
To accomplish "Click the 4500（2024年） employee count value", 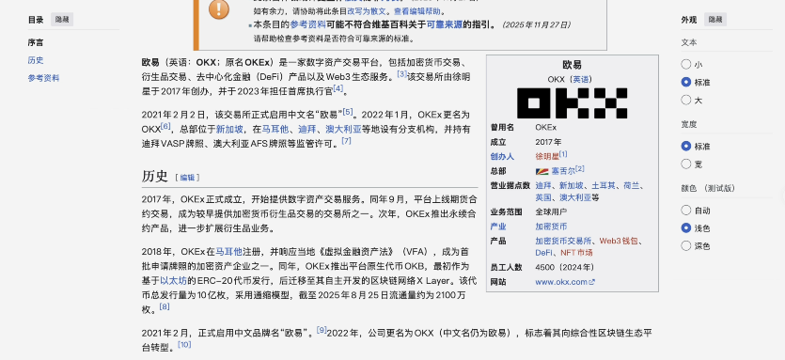I will (565, 267).
